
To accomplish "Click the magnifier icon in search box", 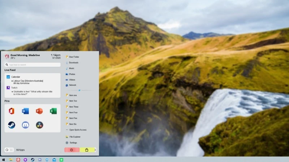I will click(x=7, y=65).
